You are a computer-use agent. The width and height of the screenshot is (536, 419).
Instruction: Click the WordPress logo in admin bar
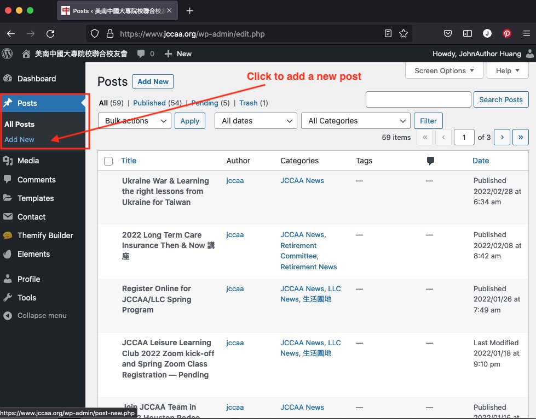point(7,54)
